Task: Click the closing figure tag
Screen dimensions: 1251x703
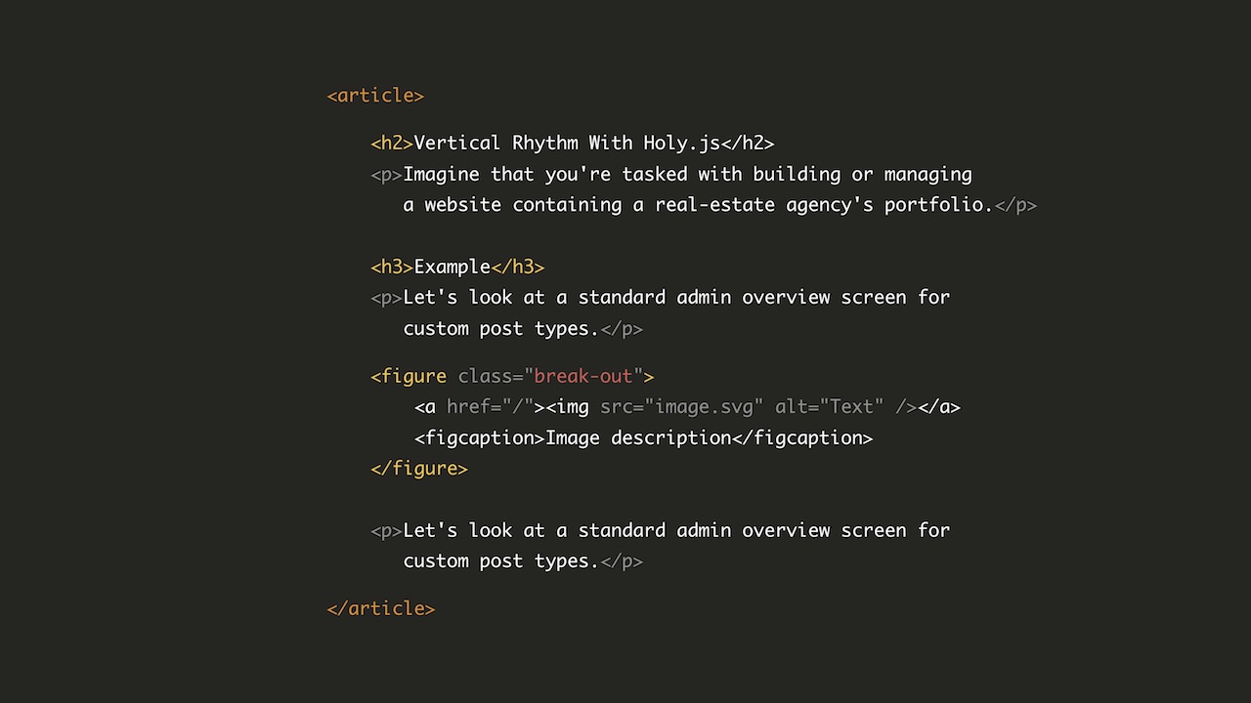Action: coord(419,469)
